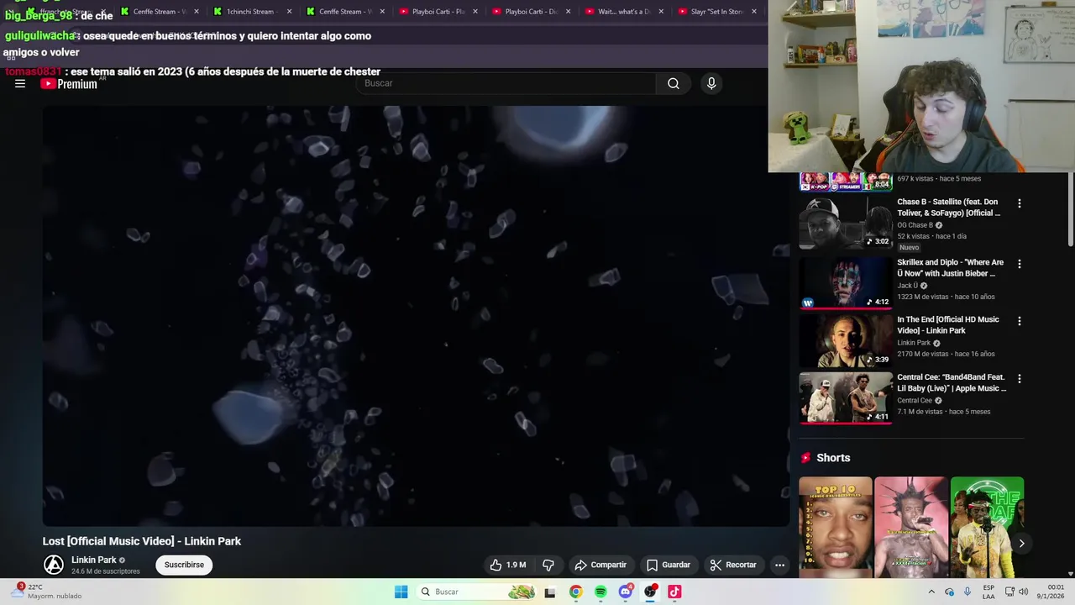
Task: Click the Lost video player area
Action: coord(416,316)
